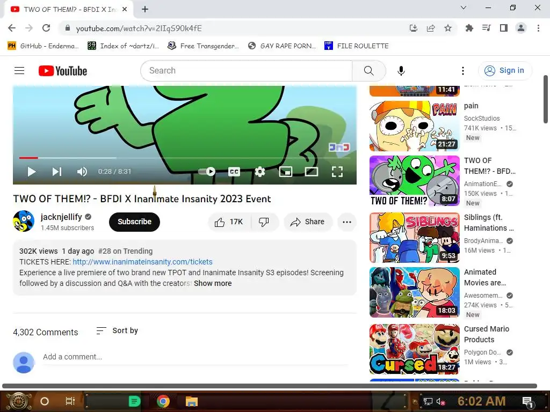Go to the YouTube home logo
The width and height of the screenshot is (550, 412).
click(63, 71)
